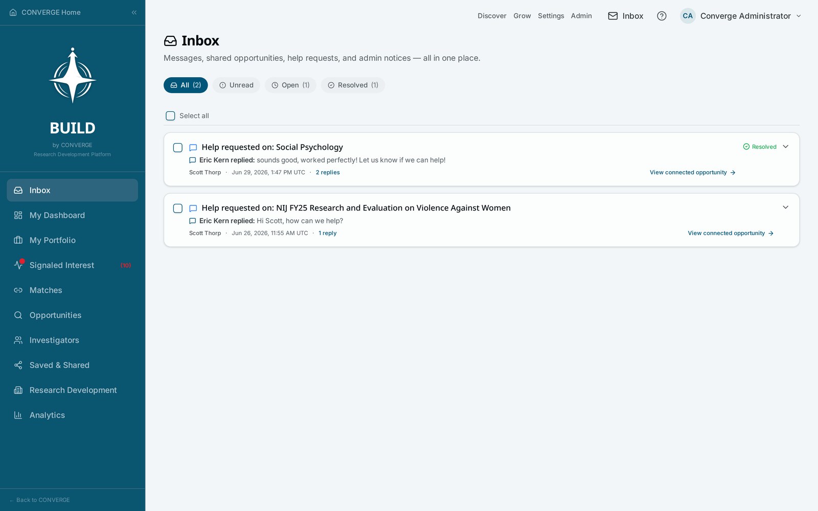Open Opportunities in the sidebar
Screen dimensions: 818x511
click(x=72, y=315)
